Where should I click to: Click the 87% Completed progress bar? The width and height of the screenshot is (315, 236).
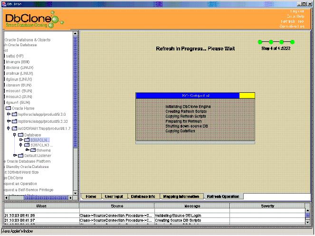coord(195,96)
